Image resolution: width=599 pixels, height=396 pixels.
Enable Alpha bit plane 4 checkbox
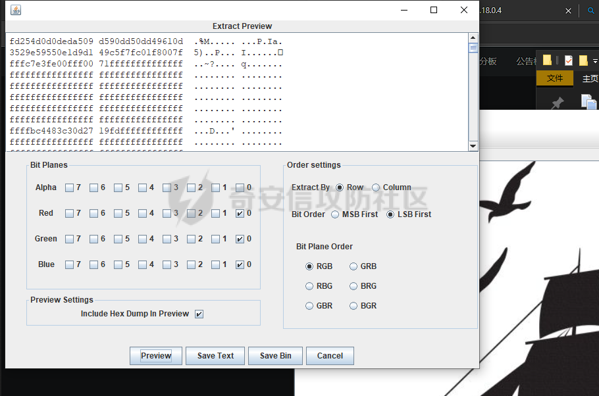142,187
